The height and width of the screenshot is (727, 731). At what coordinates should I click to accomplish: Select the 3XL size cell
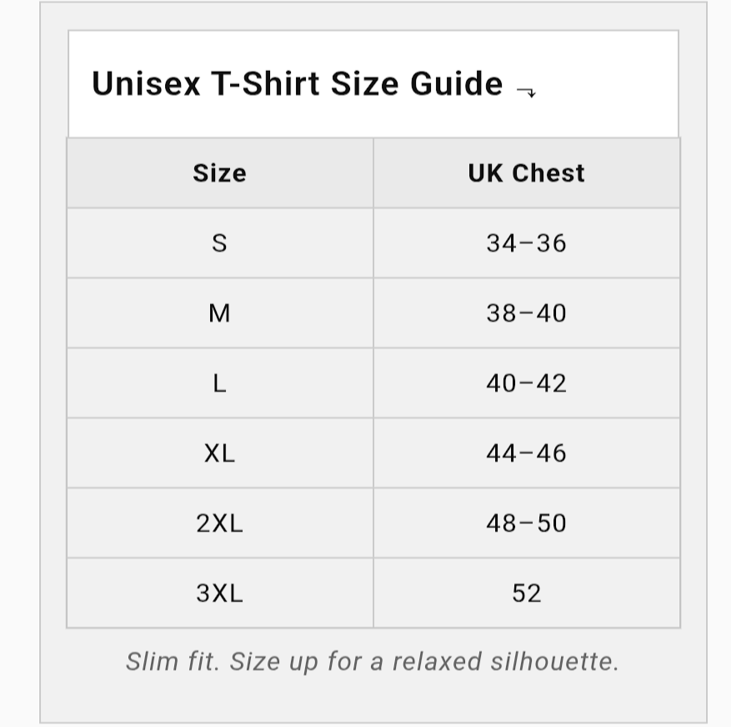click(x=219, y=593)
